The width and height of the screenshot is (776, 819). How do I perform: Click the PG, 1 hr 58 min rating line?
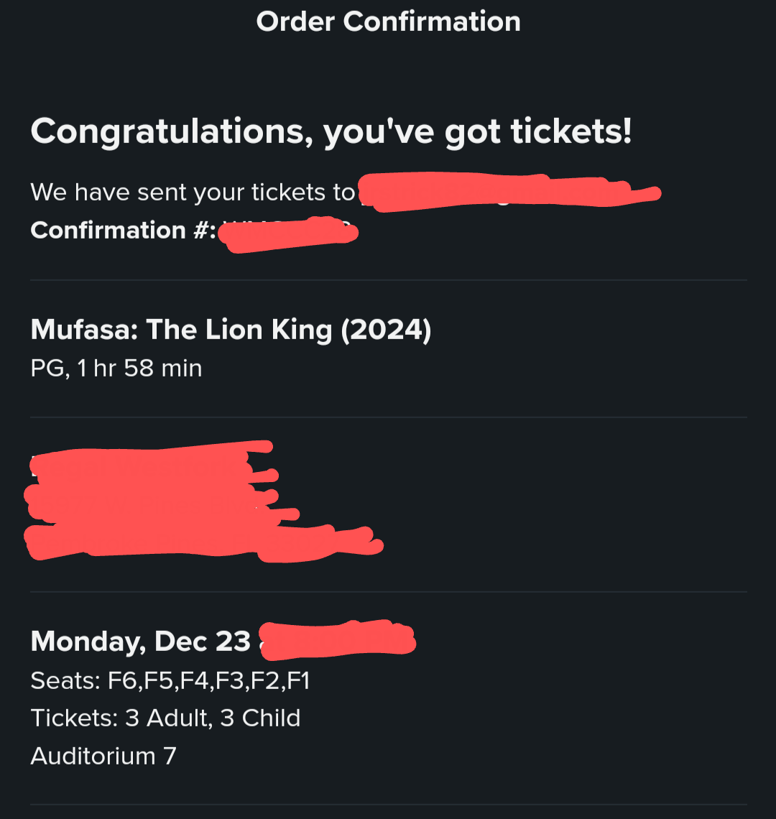pyautogui.click(x=116, y=369)
